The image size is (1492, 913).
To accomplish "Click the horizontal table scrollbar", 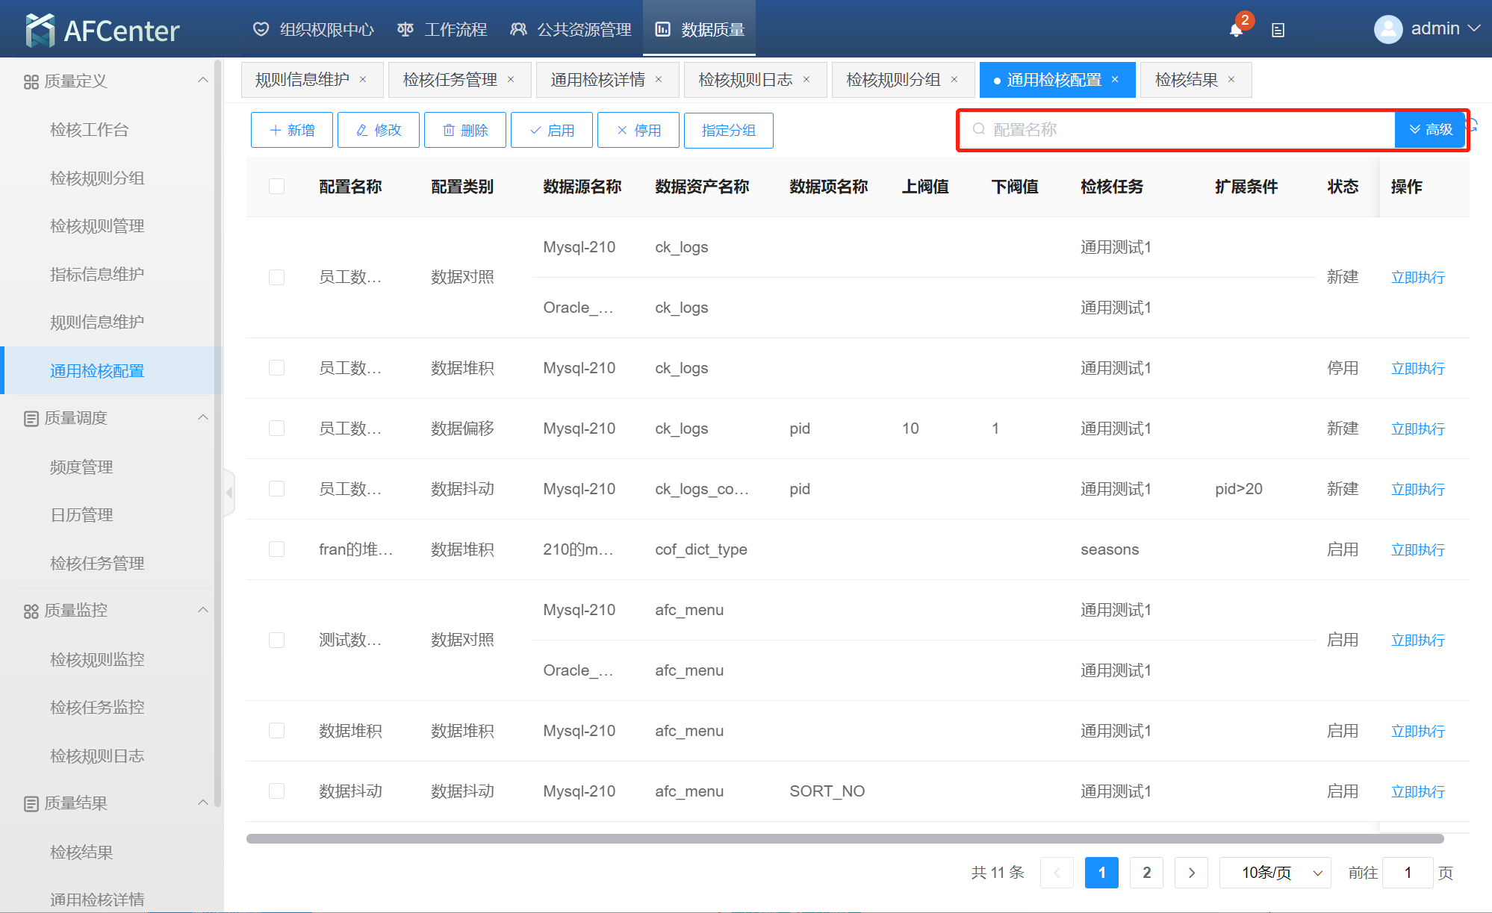I will click(x=844, y=838).
